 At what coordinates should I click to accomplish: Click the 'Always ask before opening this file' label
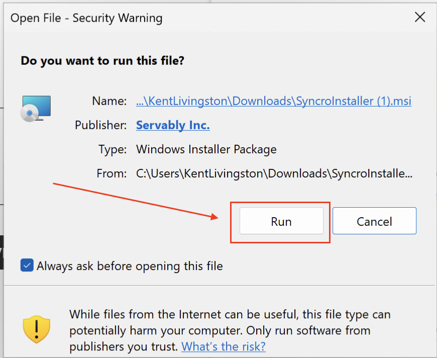(x=130, y=266)
